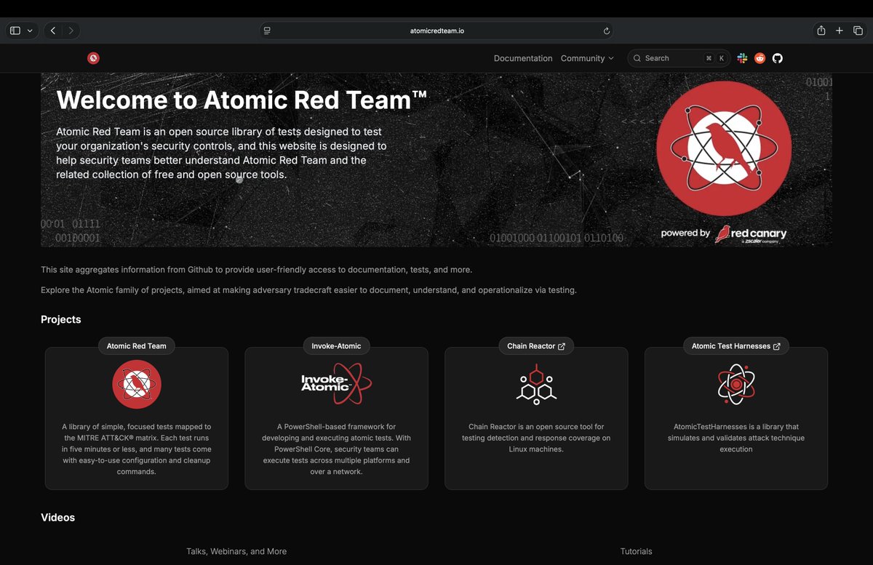Screen dimensions: 873x565
Task: Open the Reddit community icon
Action: 760,58
